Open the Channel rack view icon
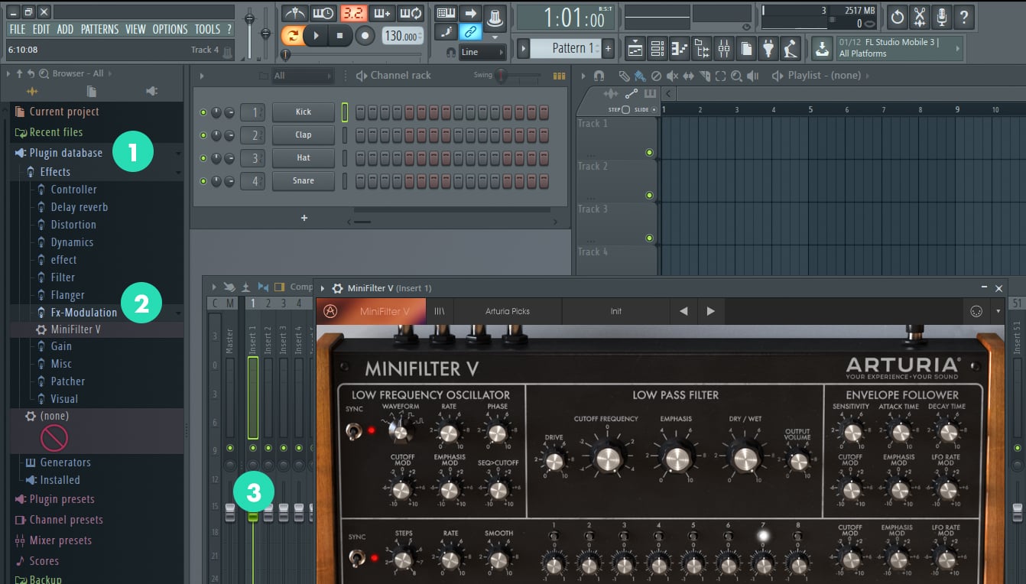The width and height of the screenshot is (1026, 584). [x=657, y=49]
